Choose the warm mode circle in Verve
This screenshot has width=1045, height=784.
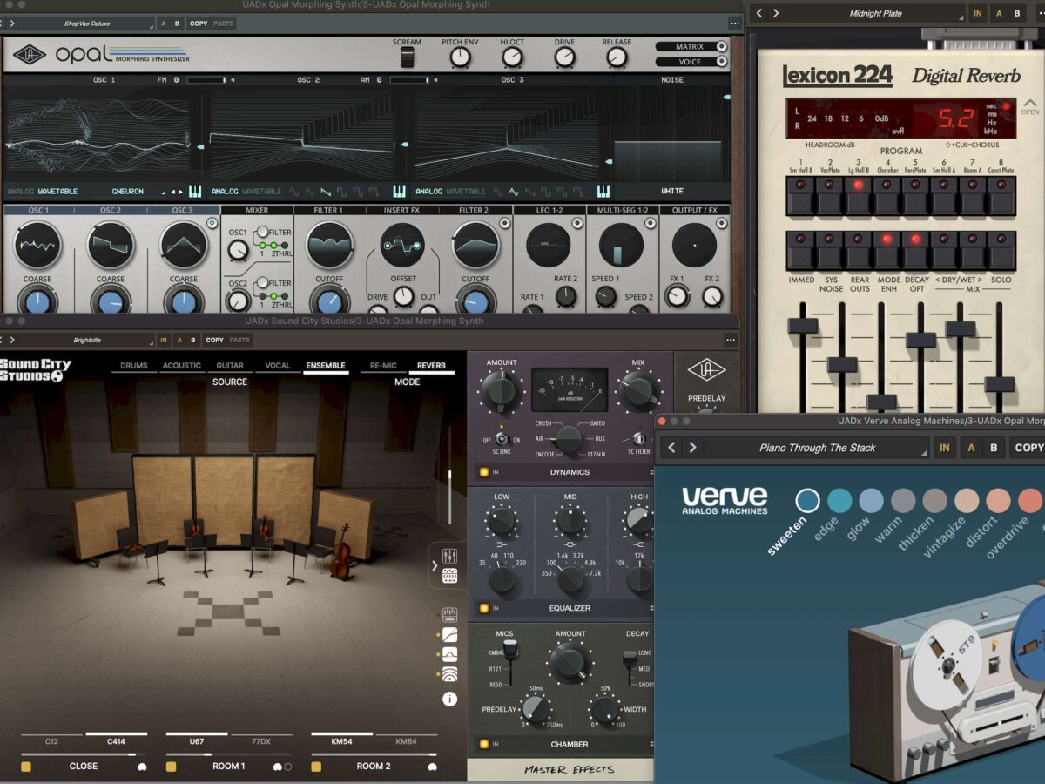click(x=903, y=500)
